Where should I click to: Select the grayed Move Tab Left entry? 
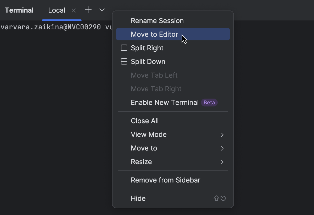pyautogui.click(x=154, y=75)
